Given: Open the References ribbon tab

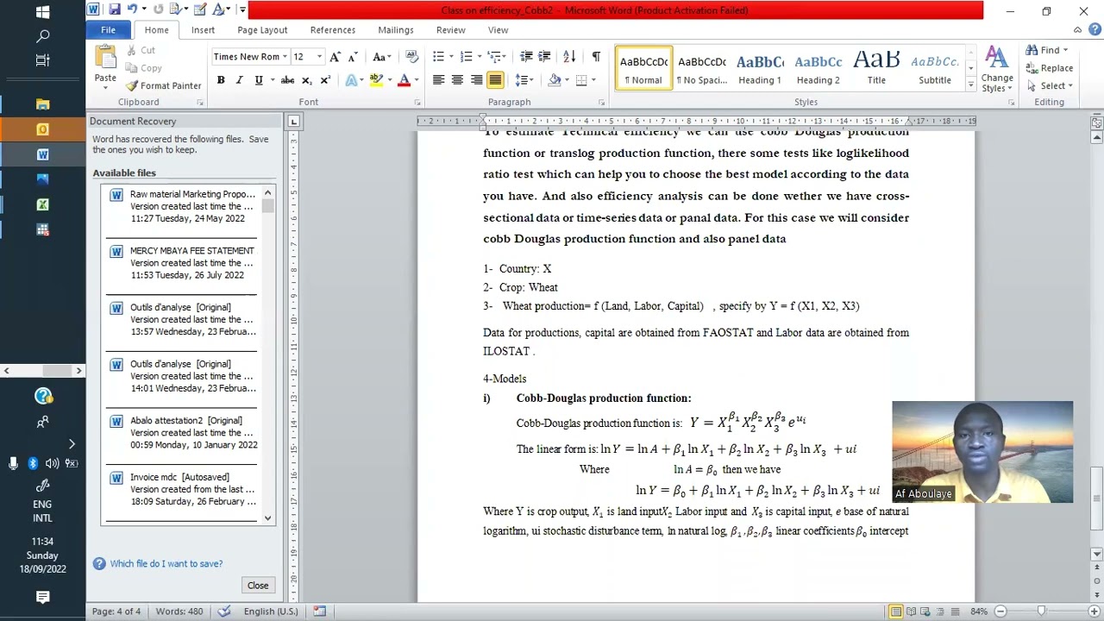Looking at the screenshot, I should pyautogui.click(x=332, y=29).
